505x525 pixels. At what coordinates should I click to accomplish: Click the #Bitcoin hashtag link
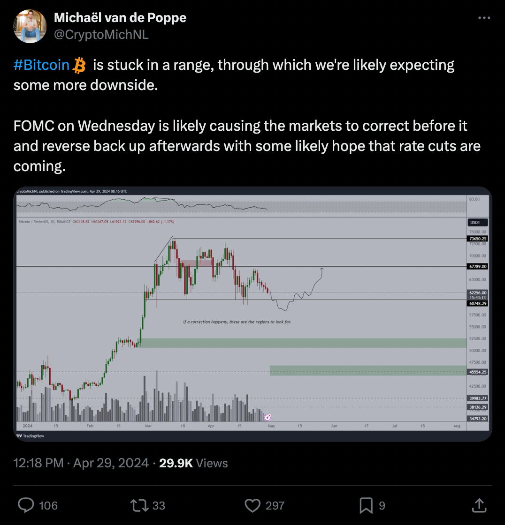(x=41, y=65)
